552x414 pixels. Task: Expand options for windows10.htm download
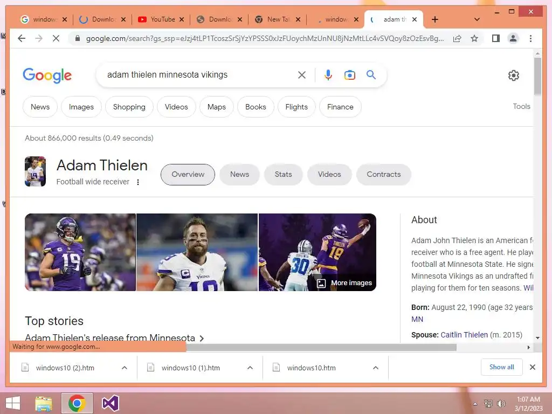(x=376, y=368)
